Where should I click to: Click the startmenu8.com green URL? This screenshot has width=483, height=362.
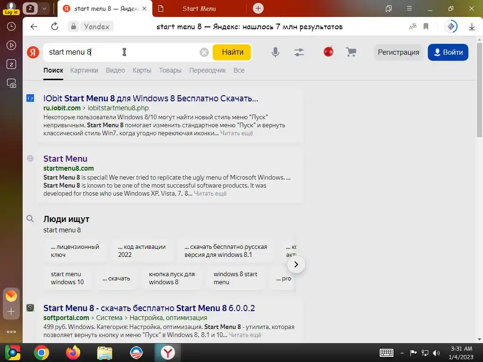(68, 168)
